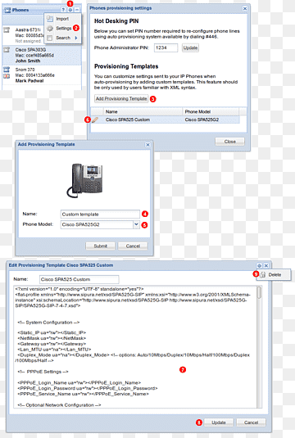This screenshot has width=295, height=438.
Task: Click the Phones panel title icon
Action: pos(7,11)
